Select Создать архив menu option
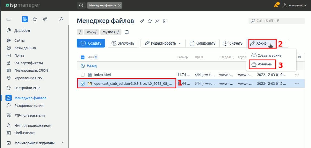This screenshot has height=148, width=311. (x=266, y=55)
